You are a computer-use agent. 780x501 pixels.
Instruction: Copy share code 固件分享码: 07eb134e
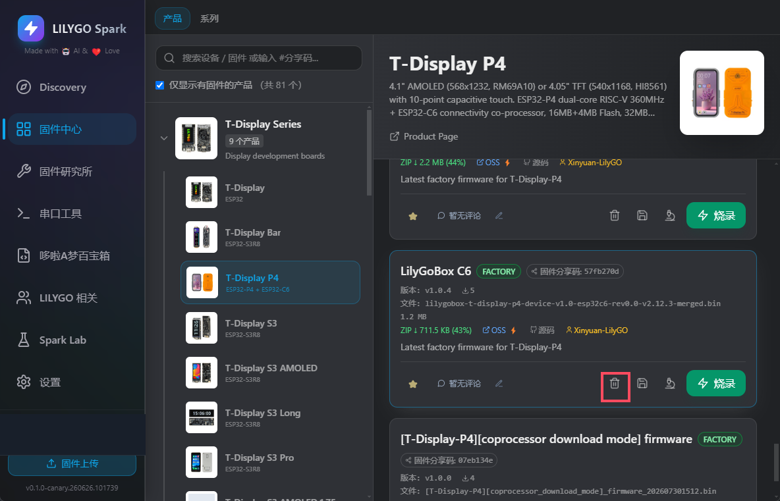click(x=449, y=460)
